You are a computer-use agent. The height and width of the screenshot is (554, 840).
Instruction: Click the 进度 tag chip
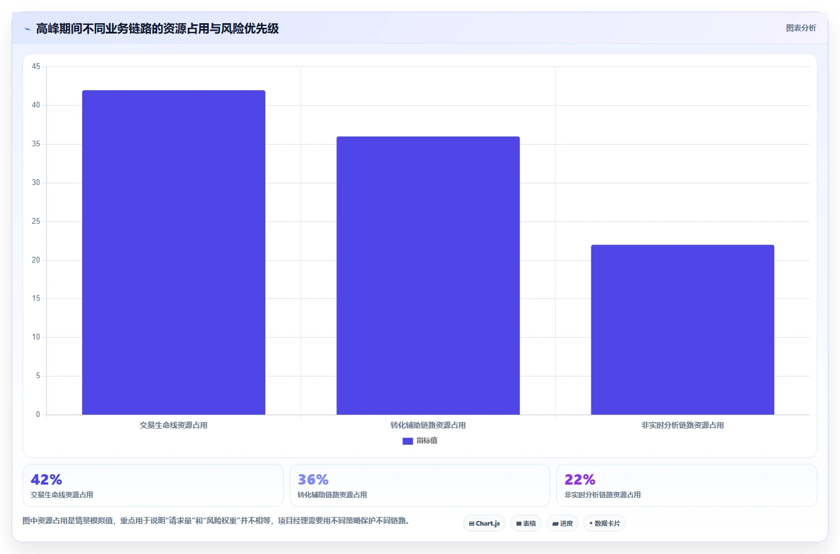563,523
